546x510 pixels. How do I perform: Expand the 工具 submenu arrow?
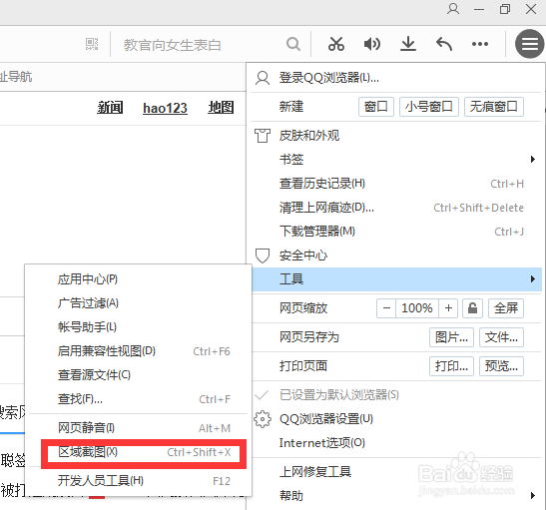[x=532, y=279]
